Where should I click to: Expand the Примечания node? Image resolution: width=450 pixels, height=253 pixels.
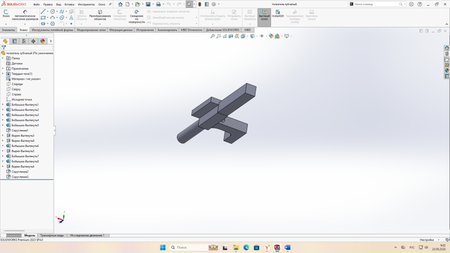pyautogui.click(x=3, y=69)
